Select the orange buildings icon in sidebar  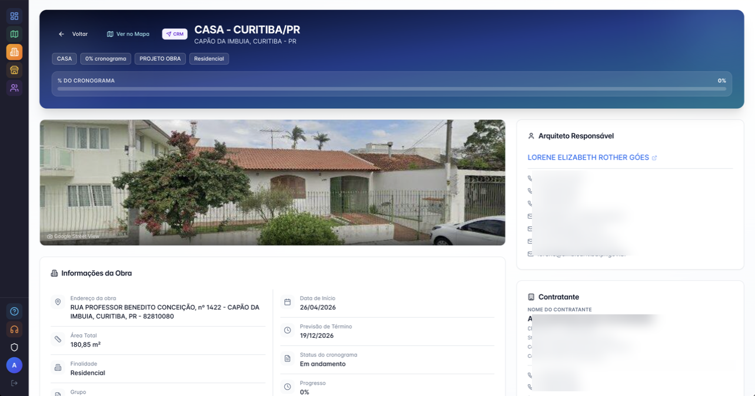coord(14,52)
